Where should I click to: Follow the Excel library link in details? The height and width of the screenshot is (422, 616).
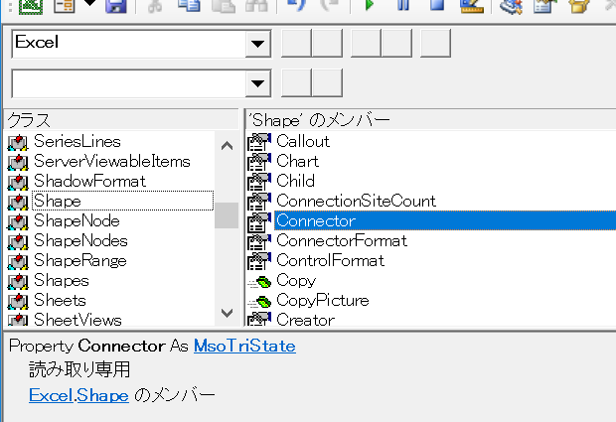point(51,395)
